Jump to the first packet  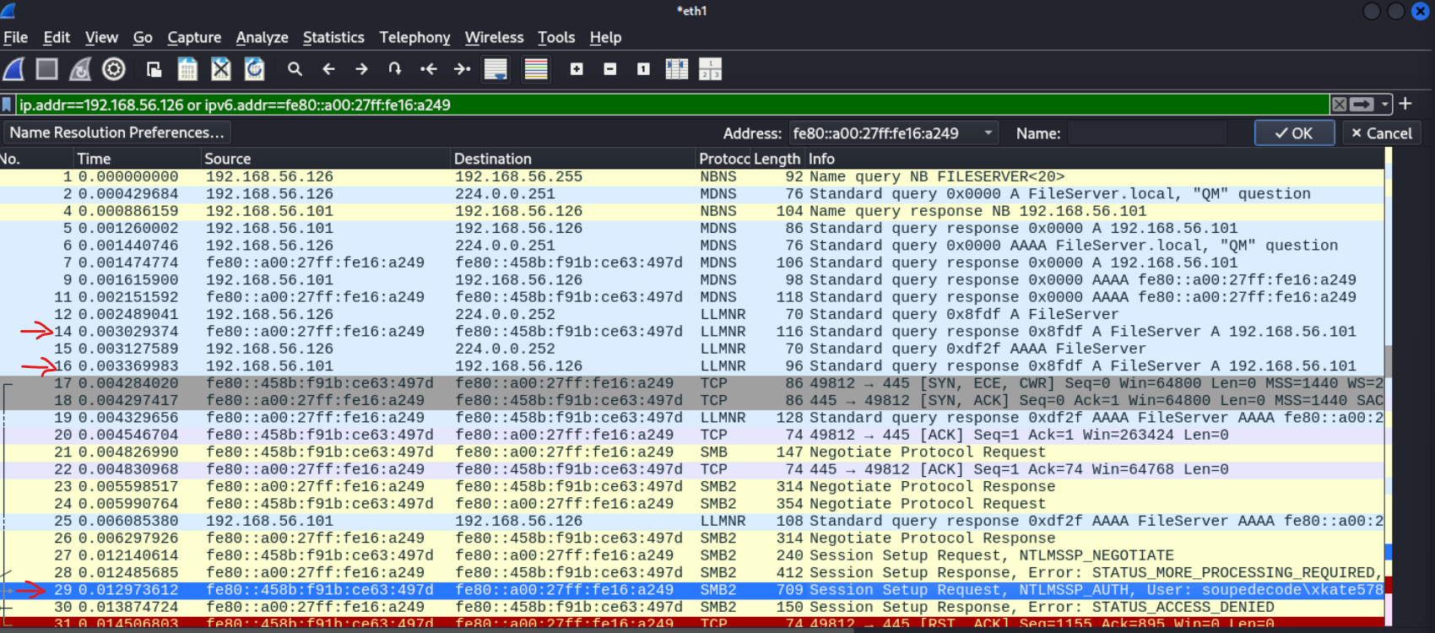(429, 69)
